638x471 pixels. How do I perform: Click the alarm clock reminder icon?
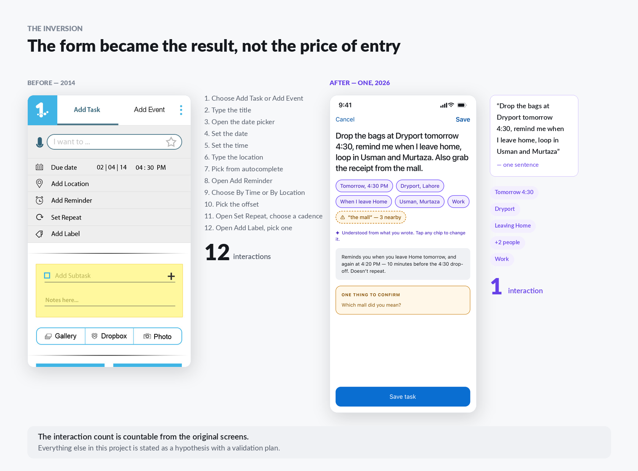click(39, 200)
